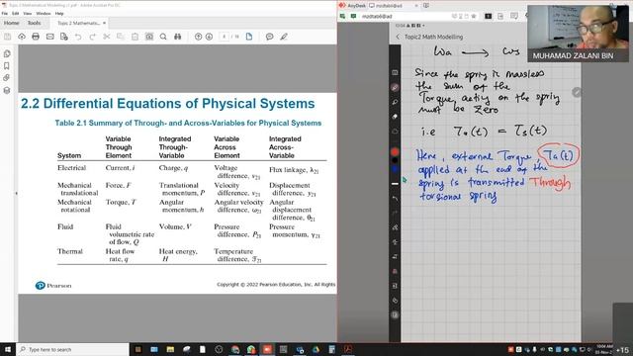Click the Pearson logo on the slide

(x=53, y=286)
